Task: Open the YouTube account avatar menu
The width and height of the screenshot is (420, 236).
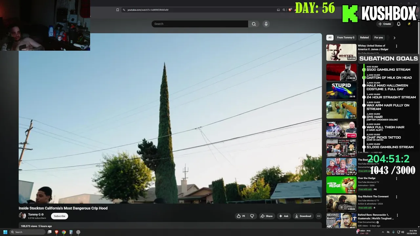Action: (x=409, y=24)
